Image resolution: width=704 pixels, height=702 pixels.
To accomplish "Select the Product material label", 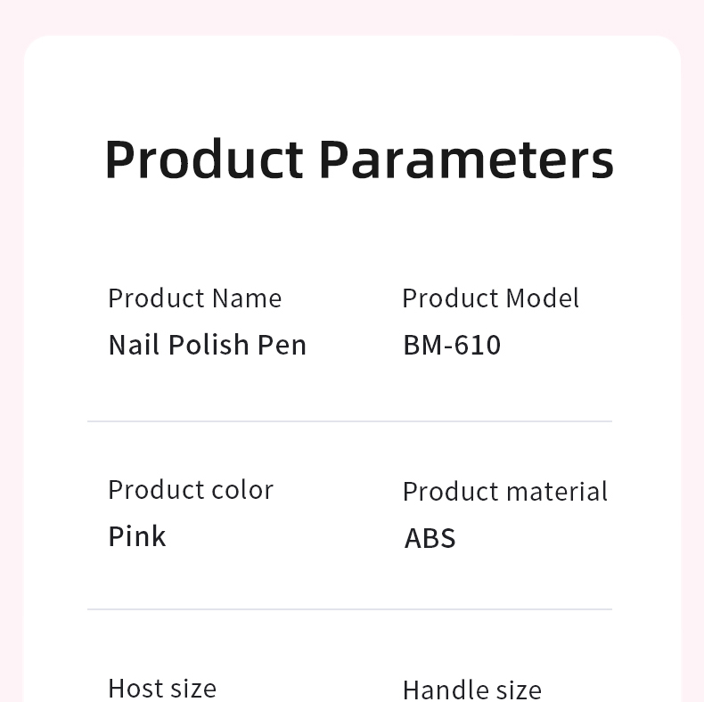I will [505, 491].
